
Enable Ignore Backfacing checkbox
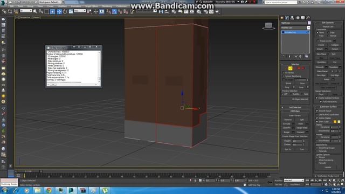(284, 76)
